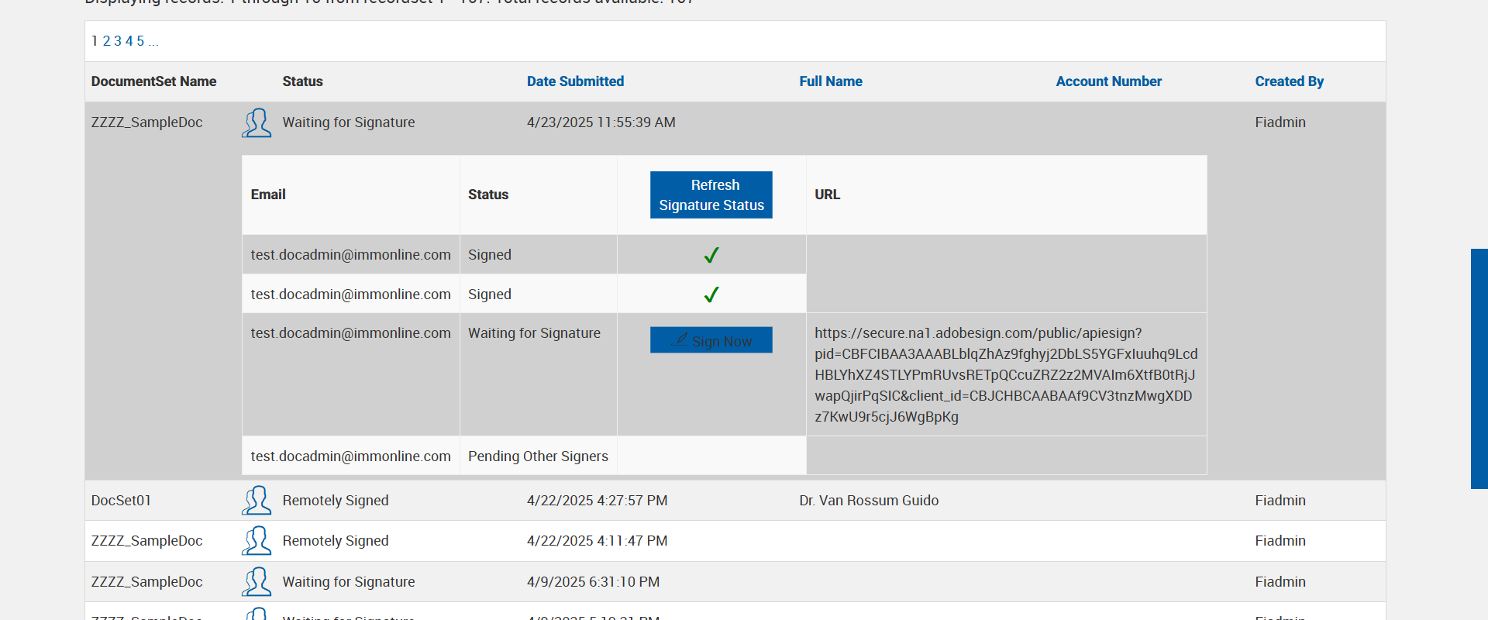Click the Sign Now pen button
Screen dimensions: 1488x620
click(711, 340)
